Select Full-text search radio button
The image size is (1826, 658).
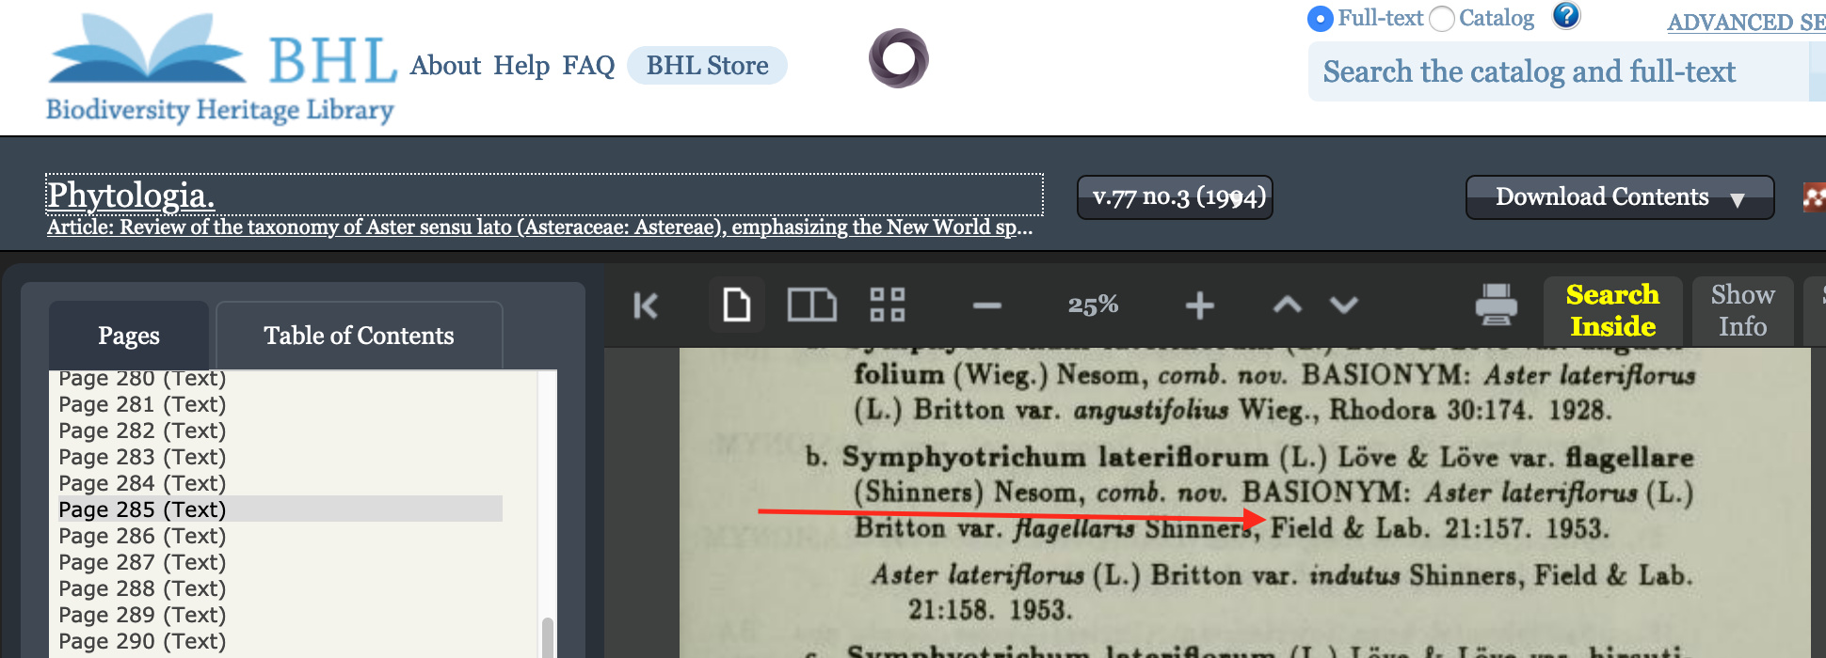1321,19
